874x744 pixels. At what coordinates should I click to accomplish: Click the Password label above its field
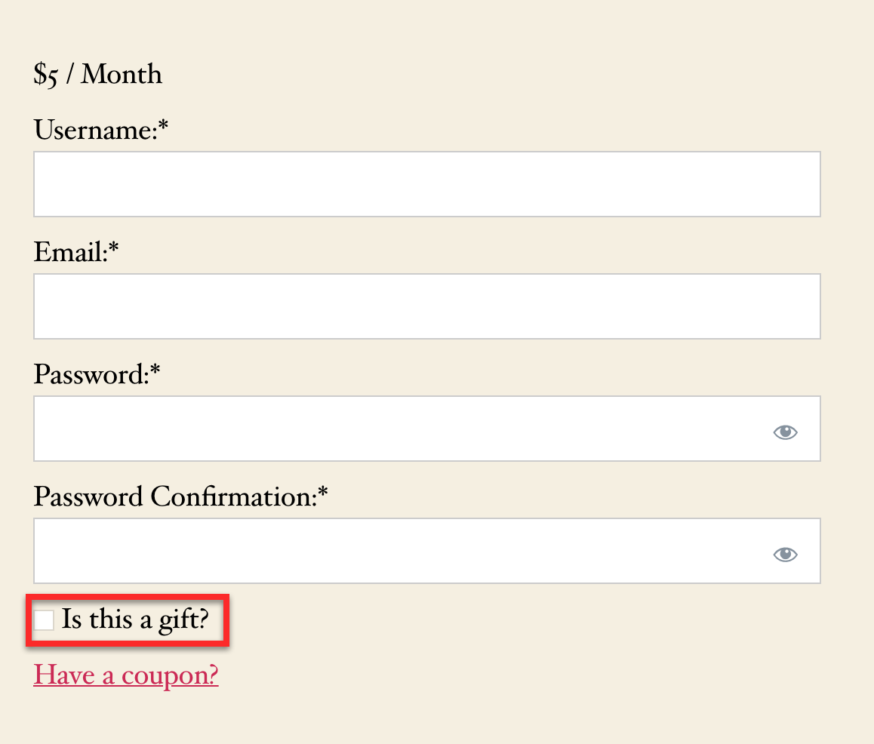point(91,374)
